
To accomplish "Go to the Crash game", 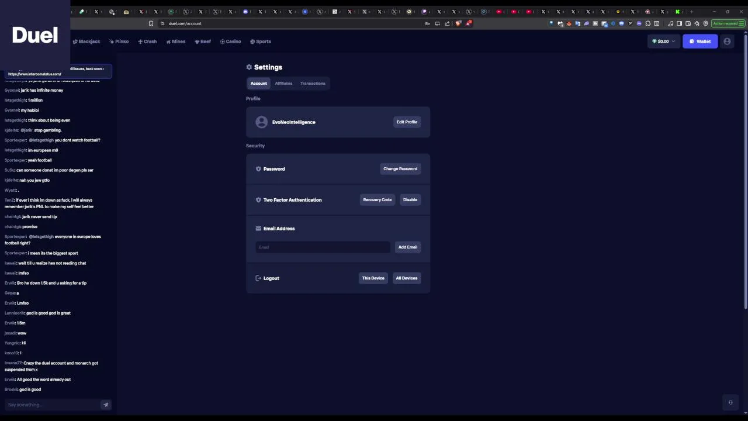I will pos(147,42).
